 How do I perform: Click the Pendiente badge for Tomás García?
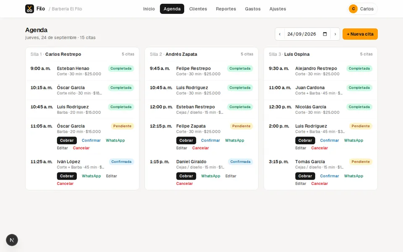361,161
